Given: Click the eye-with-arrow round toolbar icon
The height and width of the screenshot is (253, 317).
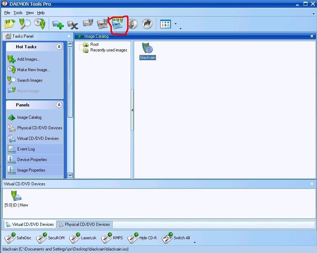Looking at the screenshot, I should tap(147, 24).
